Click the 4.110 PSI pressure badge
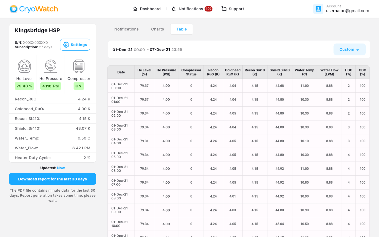The width and height of the screenshot is (379, 237). [51, 86]
